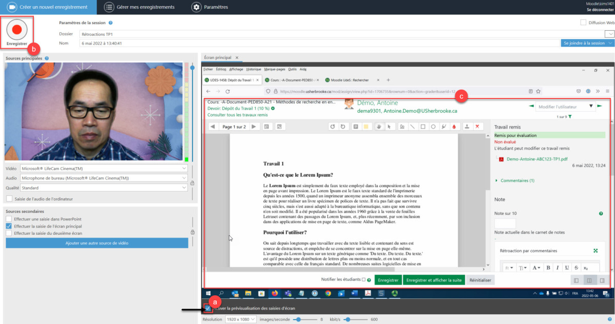Click the help icon beside Sources principales
This screenshot has width=615, height=324.
[x=47, y=58]
